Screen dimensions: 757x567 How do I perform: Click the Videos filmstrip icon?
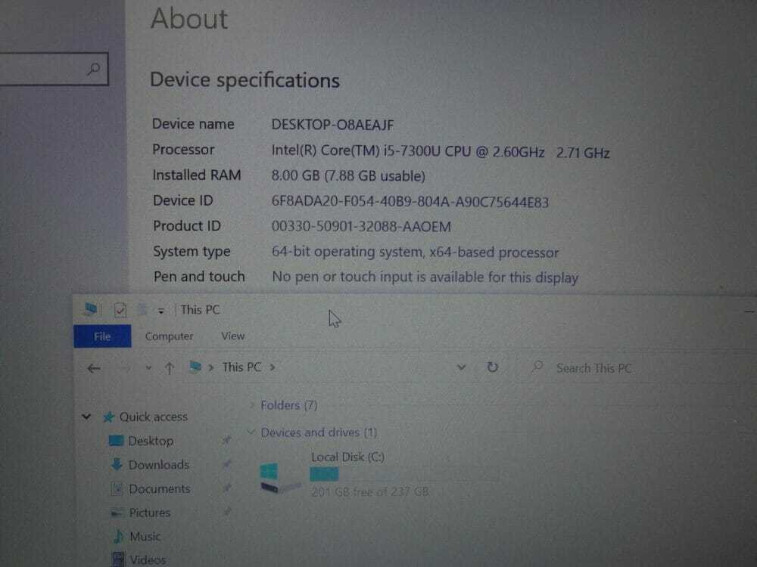pyautogui.click(x=118, y=559)
